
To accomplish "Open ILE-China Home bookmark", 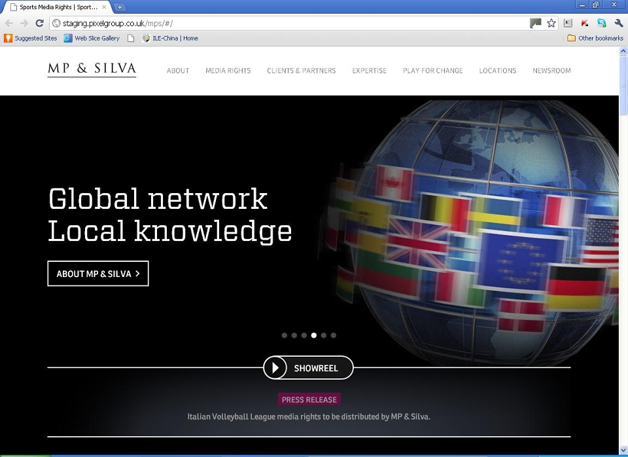I will click(x=170, y=38).
